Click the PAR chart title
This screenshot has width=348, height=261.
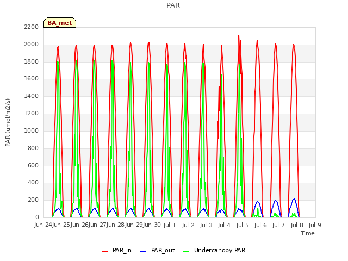tap(173, 5)
